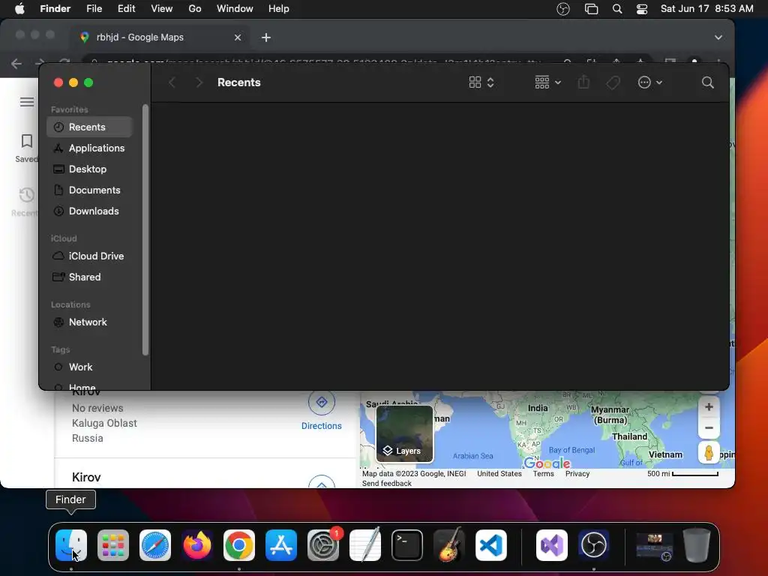Screen dimensions: 768x576
Task: Click the Share toolbar icon
Action: [583, 82]
